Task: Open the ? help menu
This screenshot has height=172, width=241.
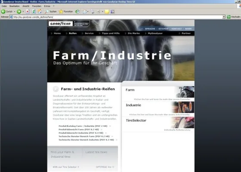Action: click(54, 6)
